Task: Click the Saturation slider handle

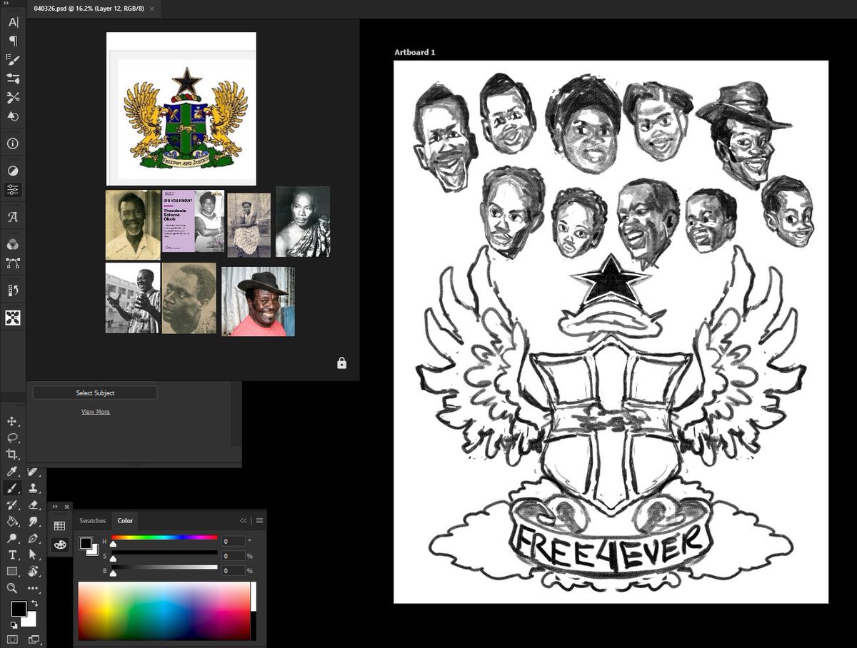Action: [x=112, y=559]
